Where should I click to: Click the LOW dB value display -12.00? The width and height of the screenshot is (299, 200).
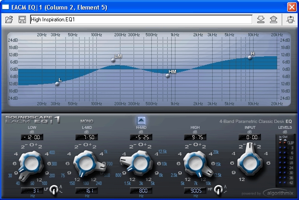click(32, 137)
